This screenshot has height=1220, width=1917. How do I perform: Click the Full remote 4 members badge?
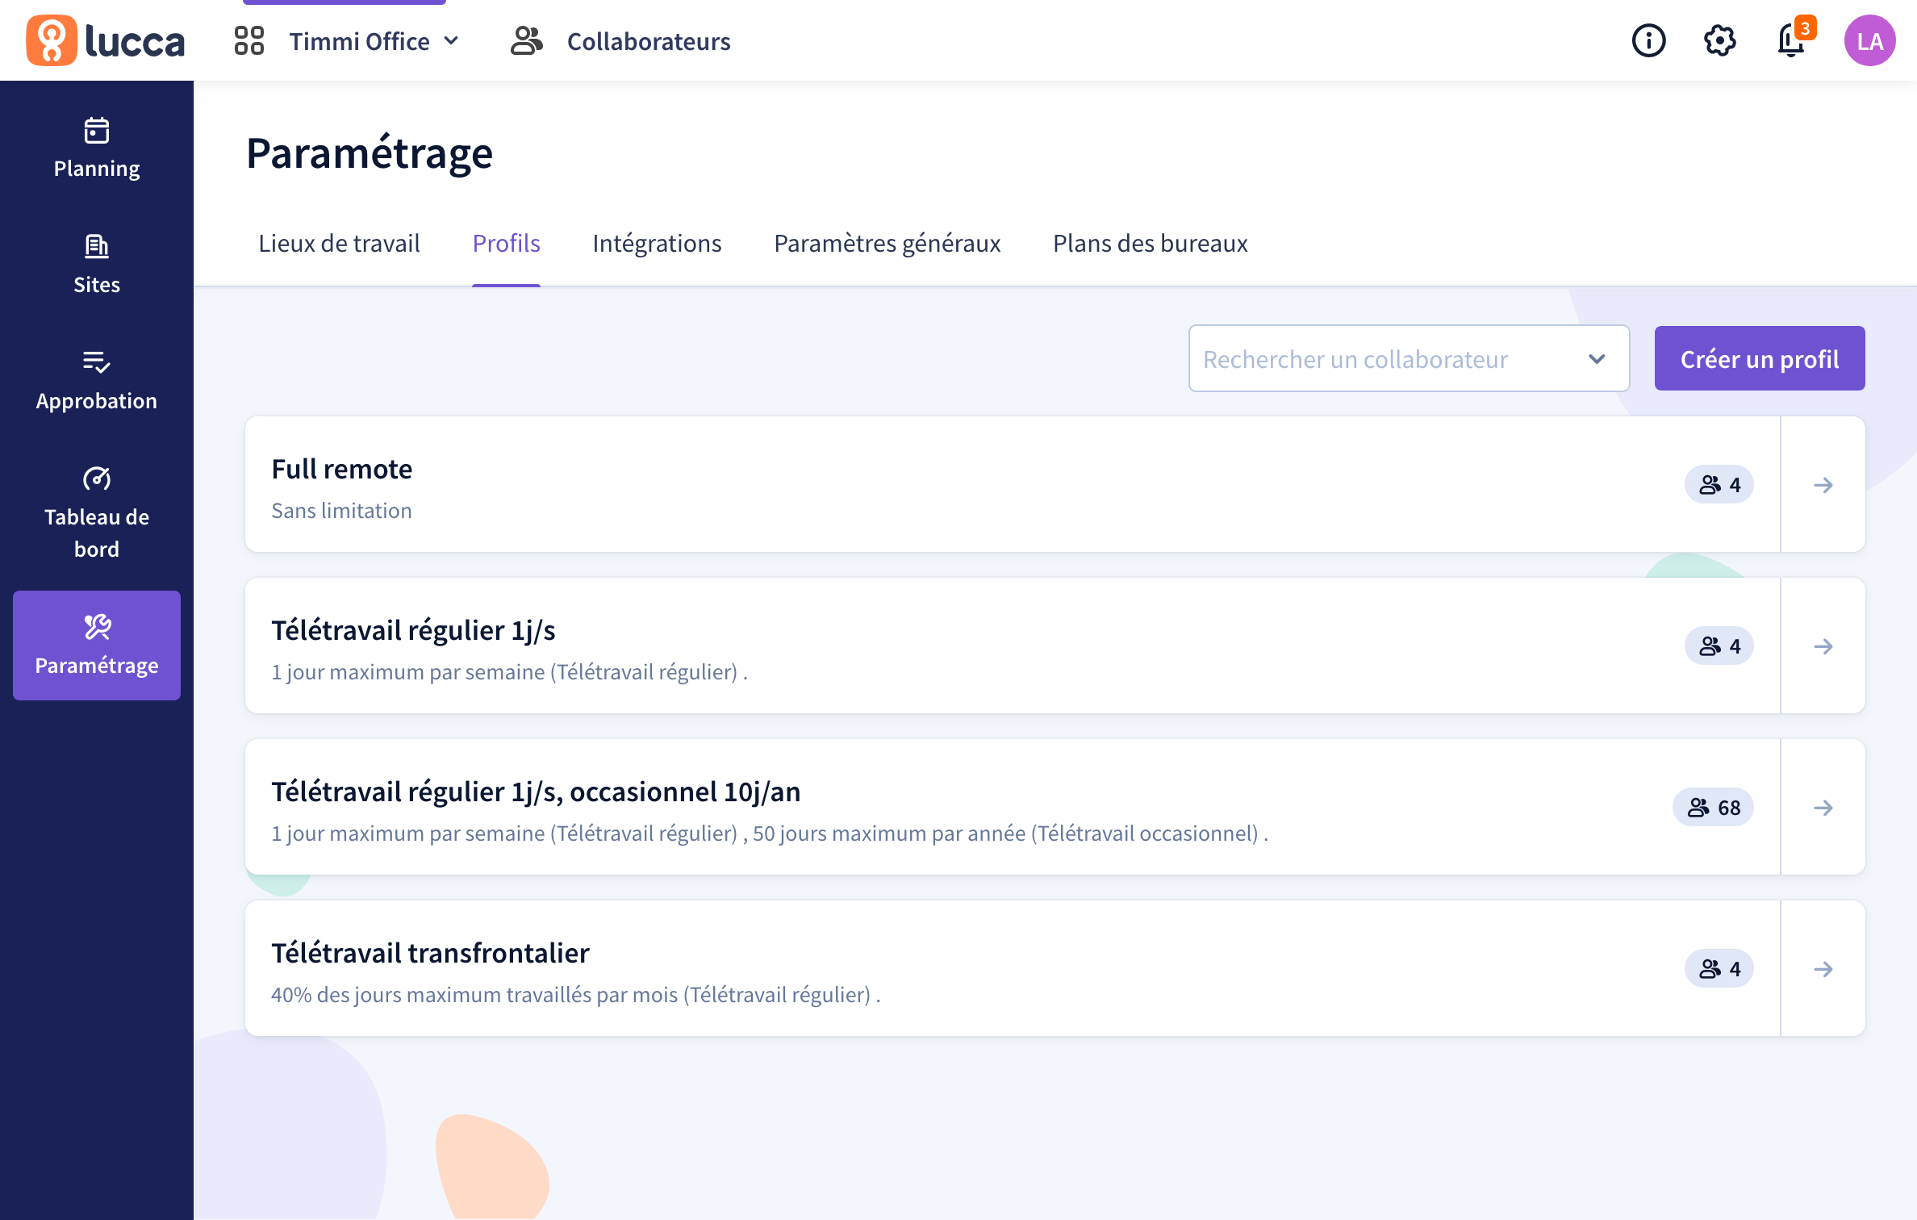[x=1719, y=484]
